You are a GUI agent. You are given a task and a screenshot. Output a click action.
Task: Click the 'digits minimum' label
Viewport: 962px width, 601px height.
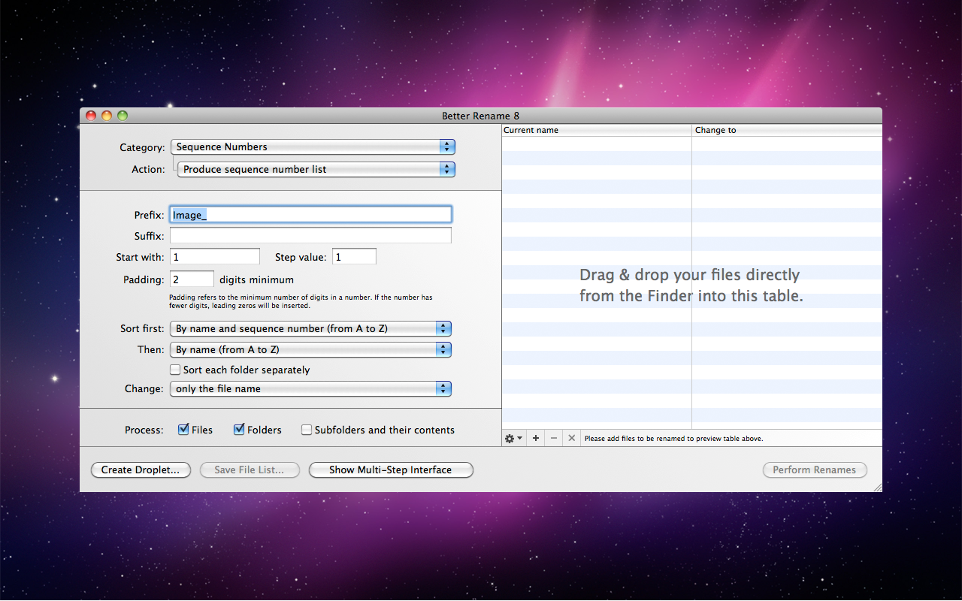[x=256, y=279]
